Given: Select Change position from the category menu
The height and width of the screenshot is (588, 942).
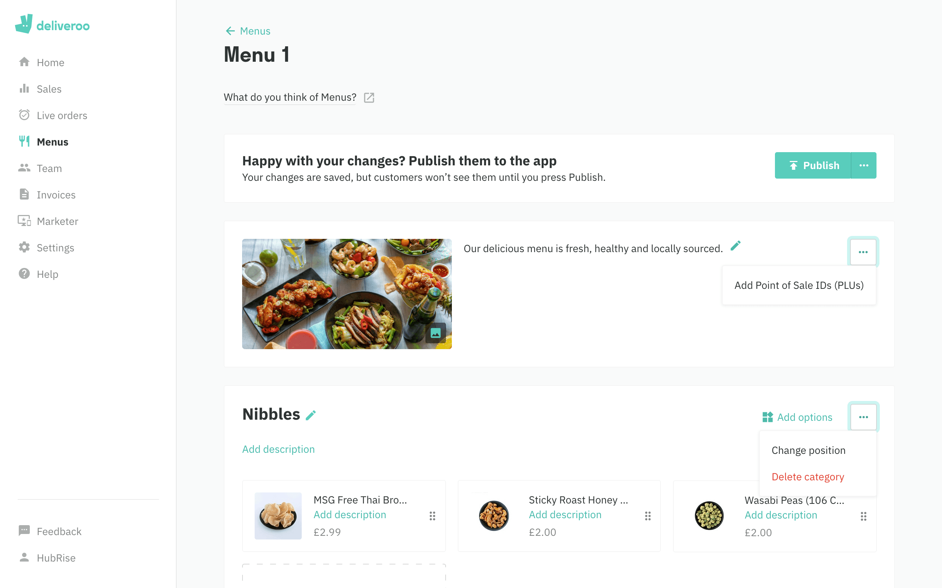Looking at the screenshot, I should click(x=808, y=450).
